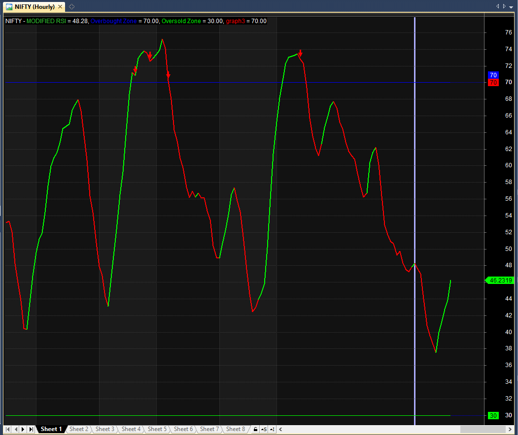This screenshot has height=435, width=518.
Task: Click the horizontal scrollbar thumb
Action: 483,429
